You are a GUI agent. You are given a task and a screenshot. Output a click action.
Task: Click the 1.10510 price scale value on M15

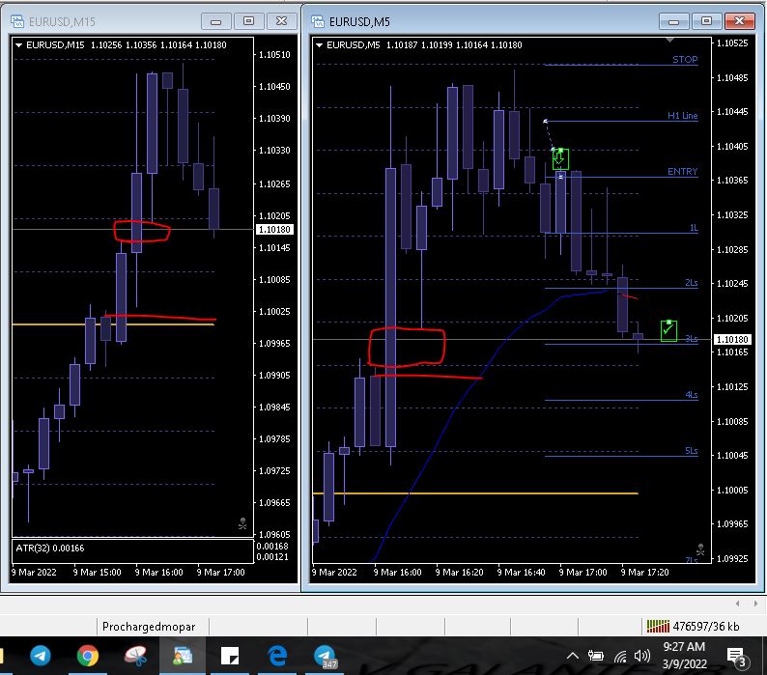[x=274, y=54]
